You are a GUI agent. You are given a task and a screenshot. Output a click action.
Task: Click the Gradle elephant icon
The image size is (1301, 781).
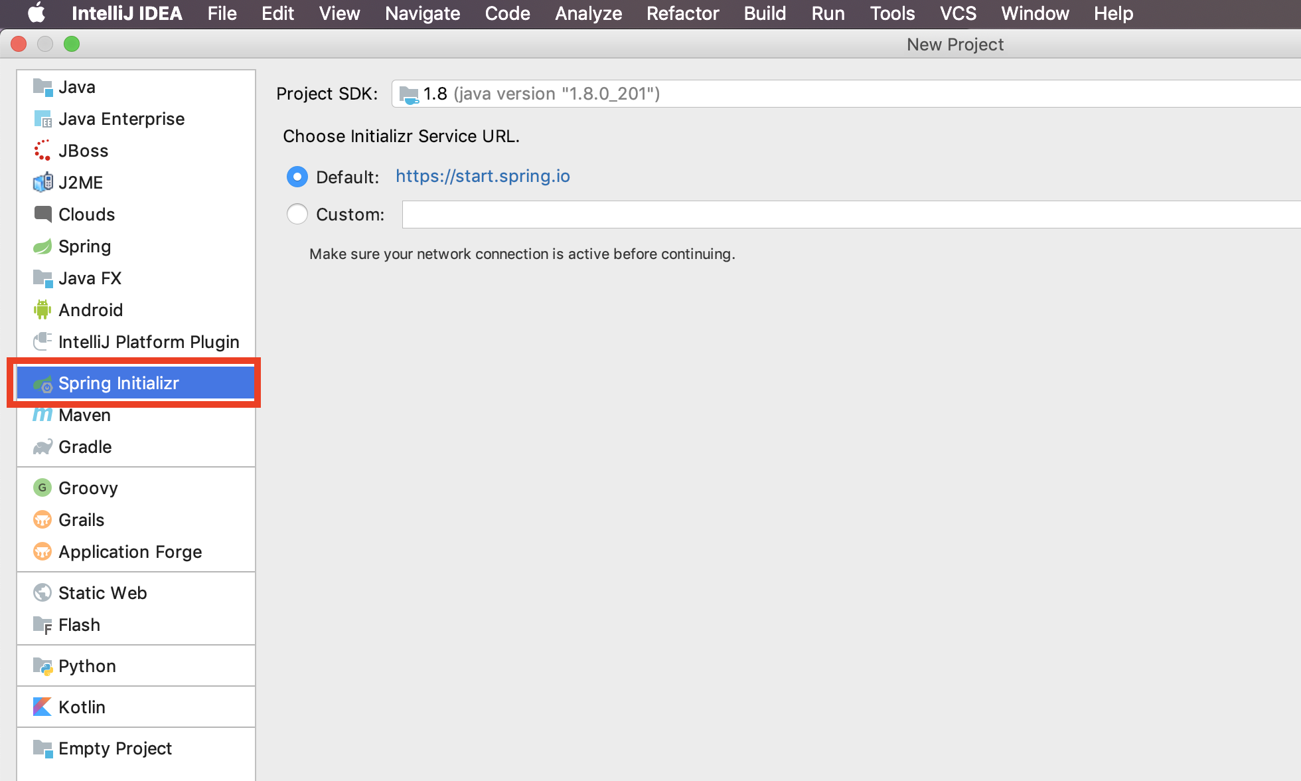[x=42, y=447]
